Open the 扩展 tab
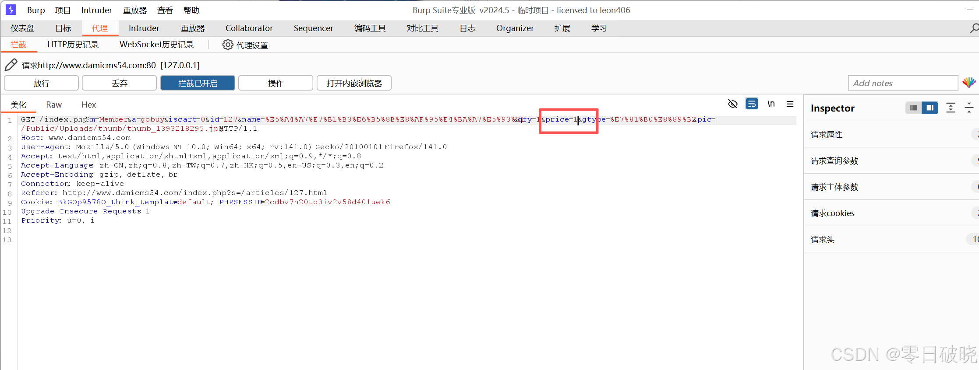979x370 pixels. coord(562,28)
